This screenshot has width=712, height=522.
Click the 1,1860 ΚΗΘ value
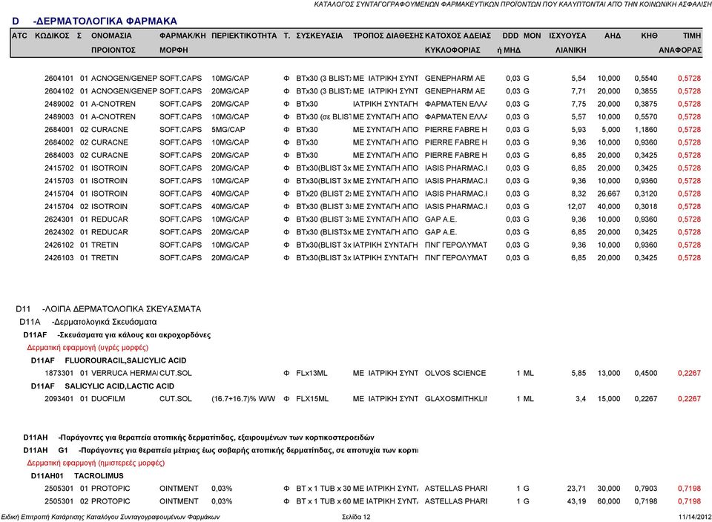tap(646, 129)
